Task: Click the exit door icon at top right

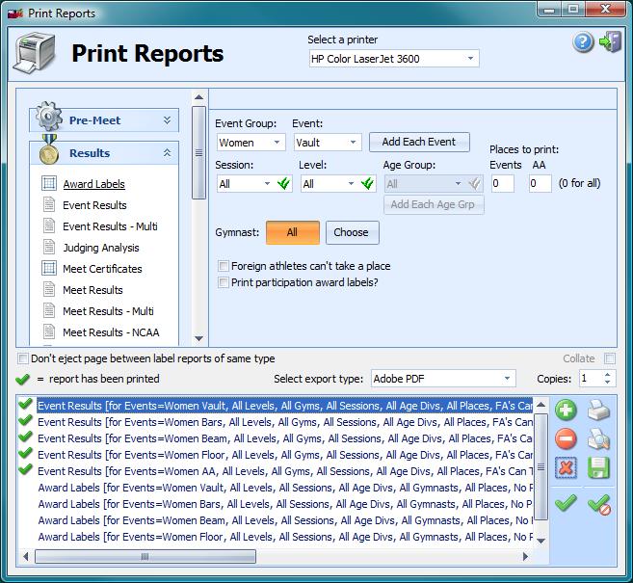Action: click(x=610, y=42)
